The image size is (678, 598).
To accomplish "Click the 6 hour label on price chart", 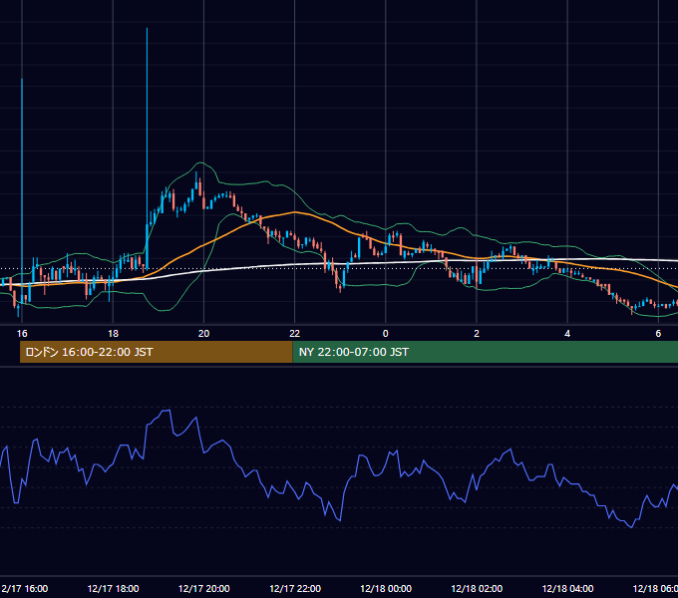I will point(658,334).
